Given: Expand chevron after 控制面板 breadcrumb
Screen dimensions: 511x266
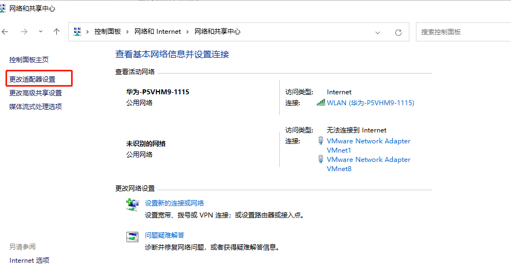Looking at the screenshot, I should (x=127, y=32).
